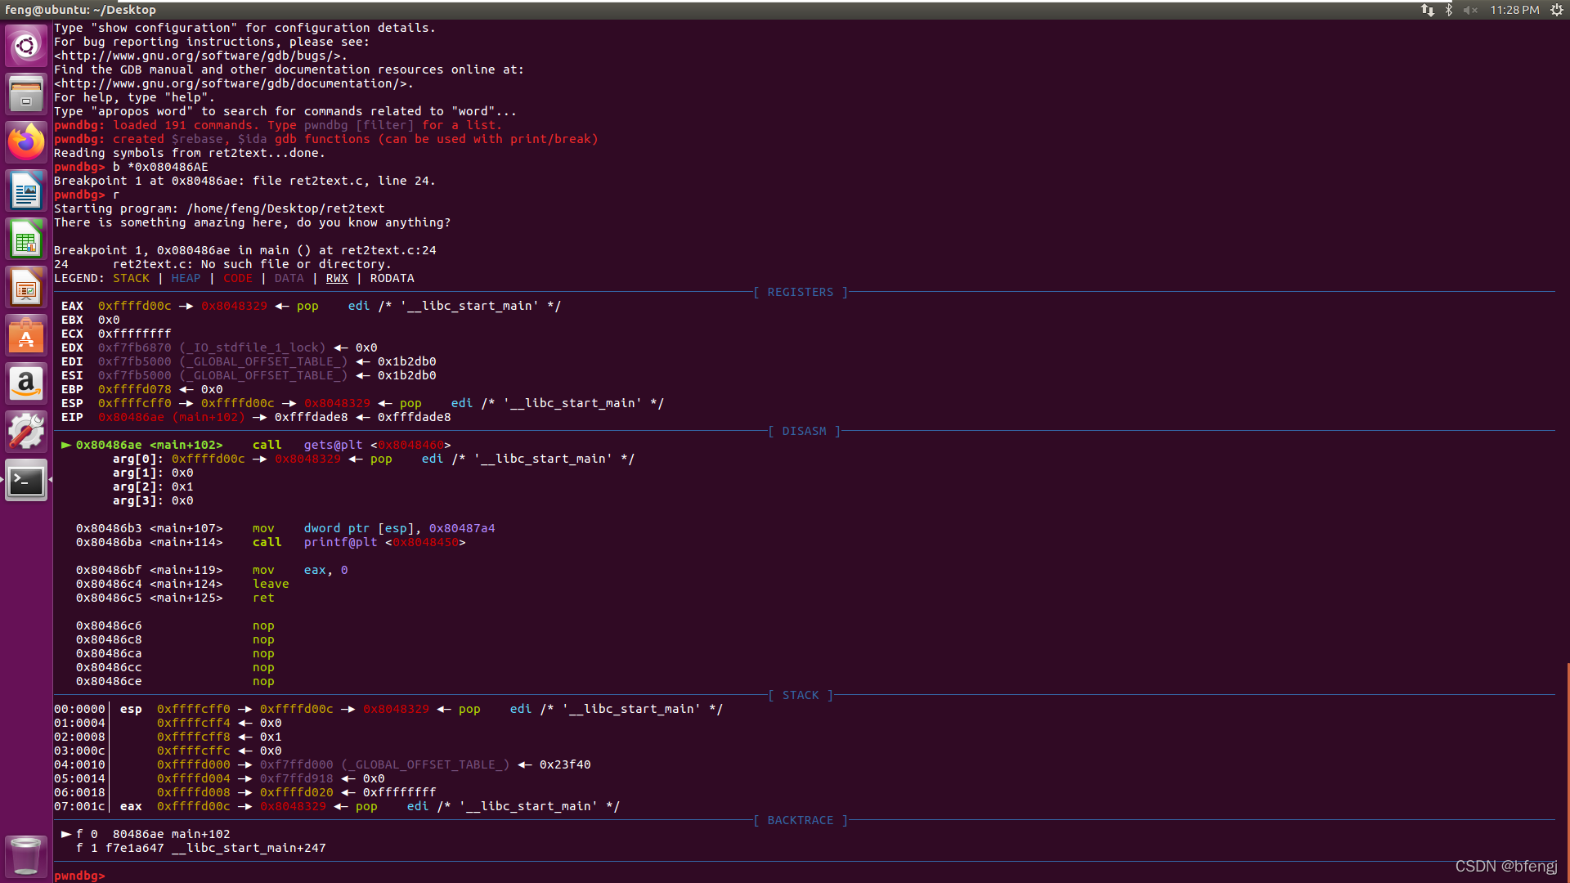
Task: Click the pwndbg prompt at the bottom
Action: (x=79, y=876)
